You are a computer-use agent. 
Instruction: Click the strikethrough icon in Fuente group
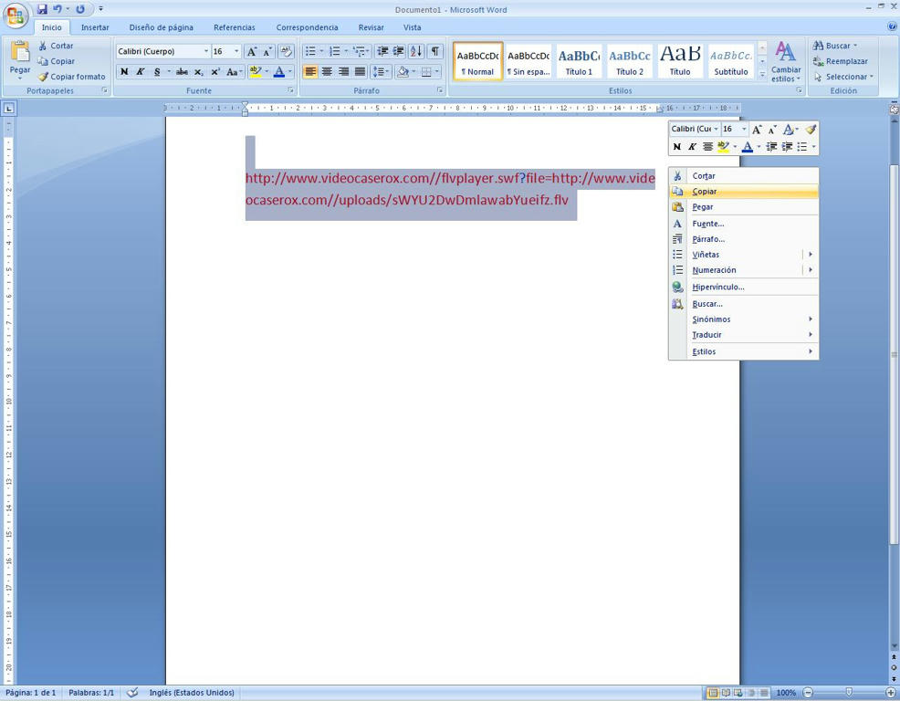[x=182, y=72]
